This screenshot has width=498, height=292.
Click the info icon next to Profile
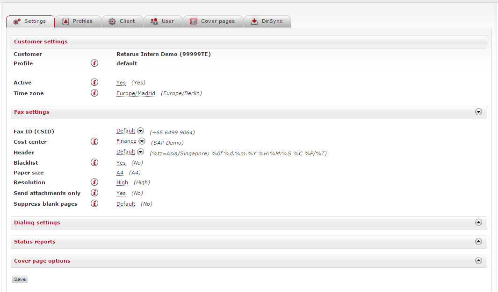[94, 63]
